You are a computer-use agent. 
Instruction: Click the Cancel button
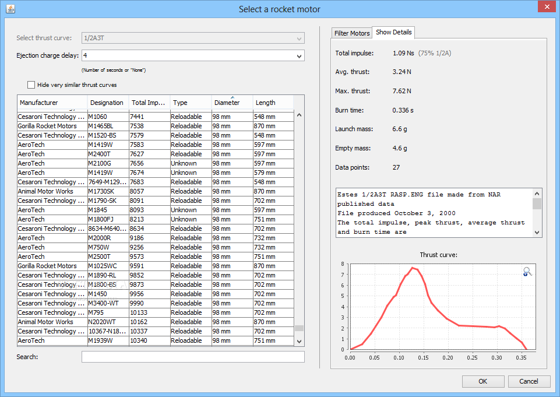[529, 381]
